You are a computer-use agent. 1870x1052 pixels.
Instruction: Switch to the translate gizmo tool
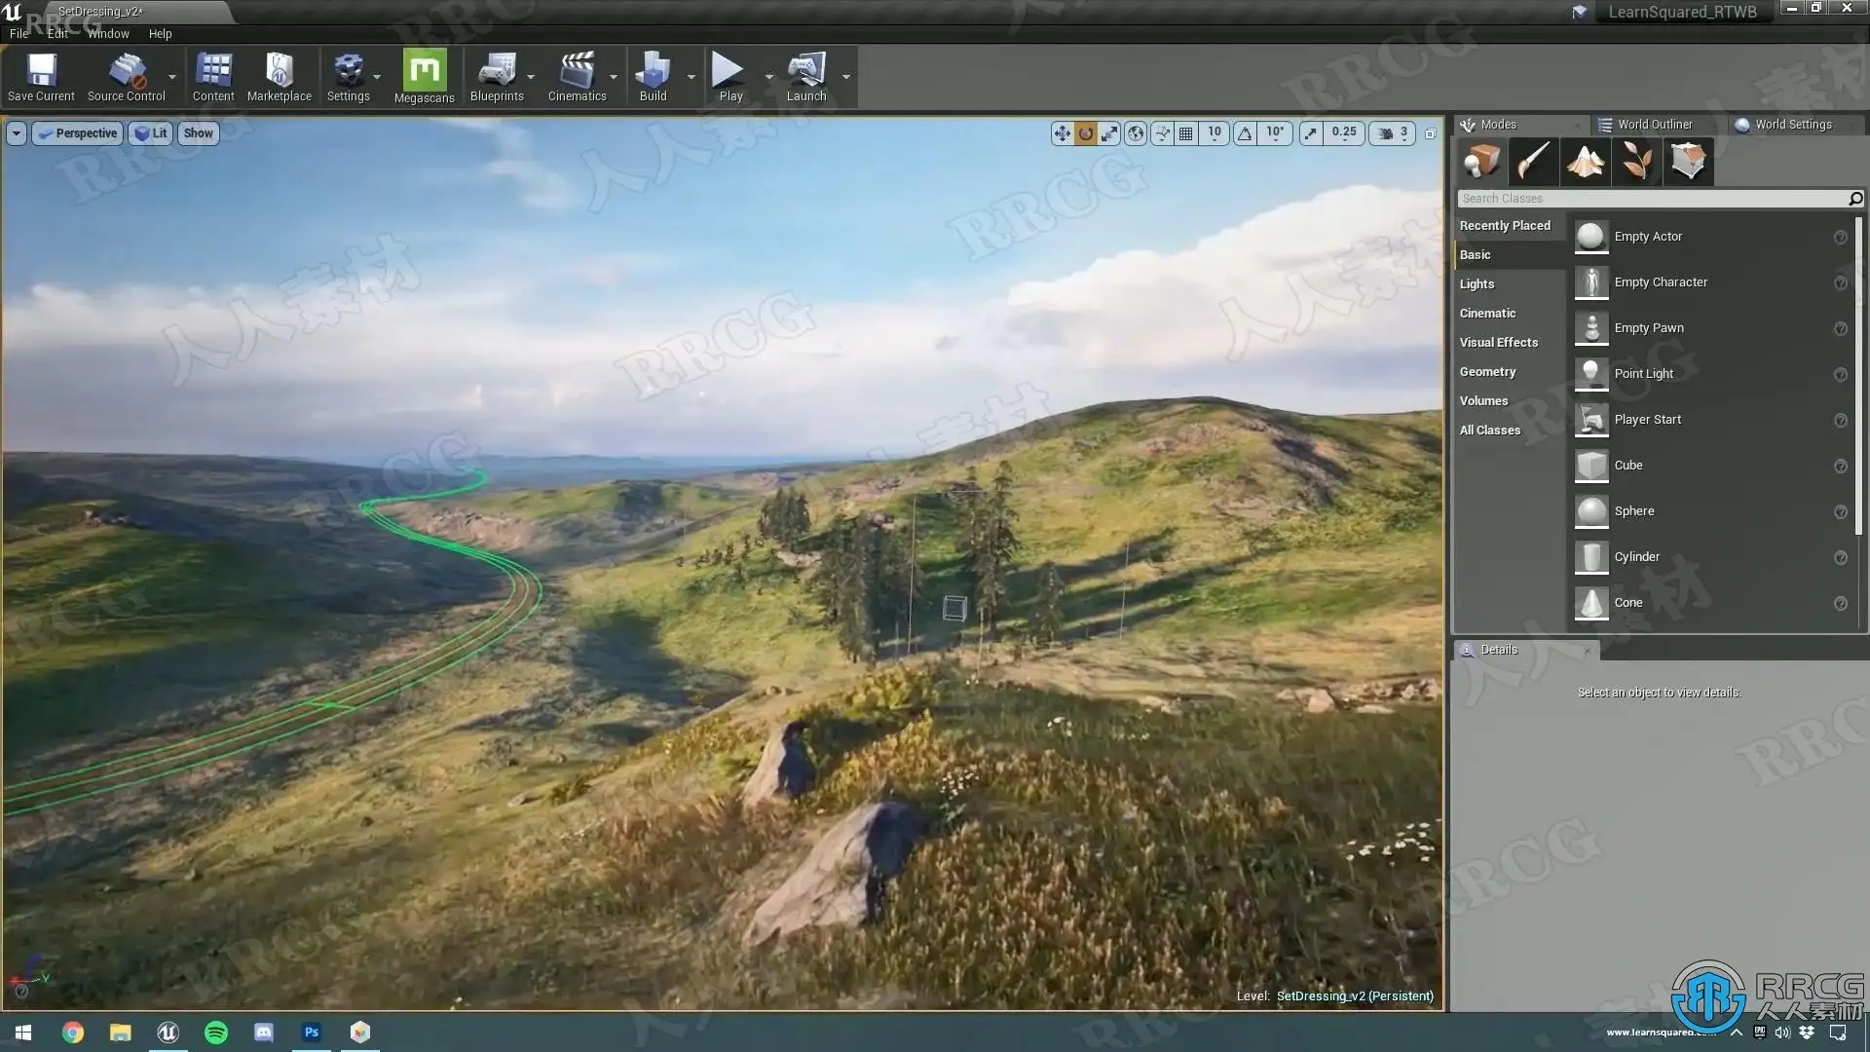pyautogui.click(x=1062, y=133)
